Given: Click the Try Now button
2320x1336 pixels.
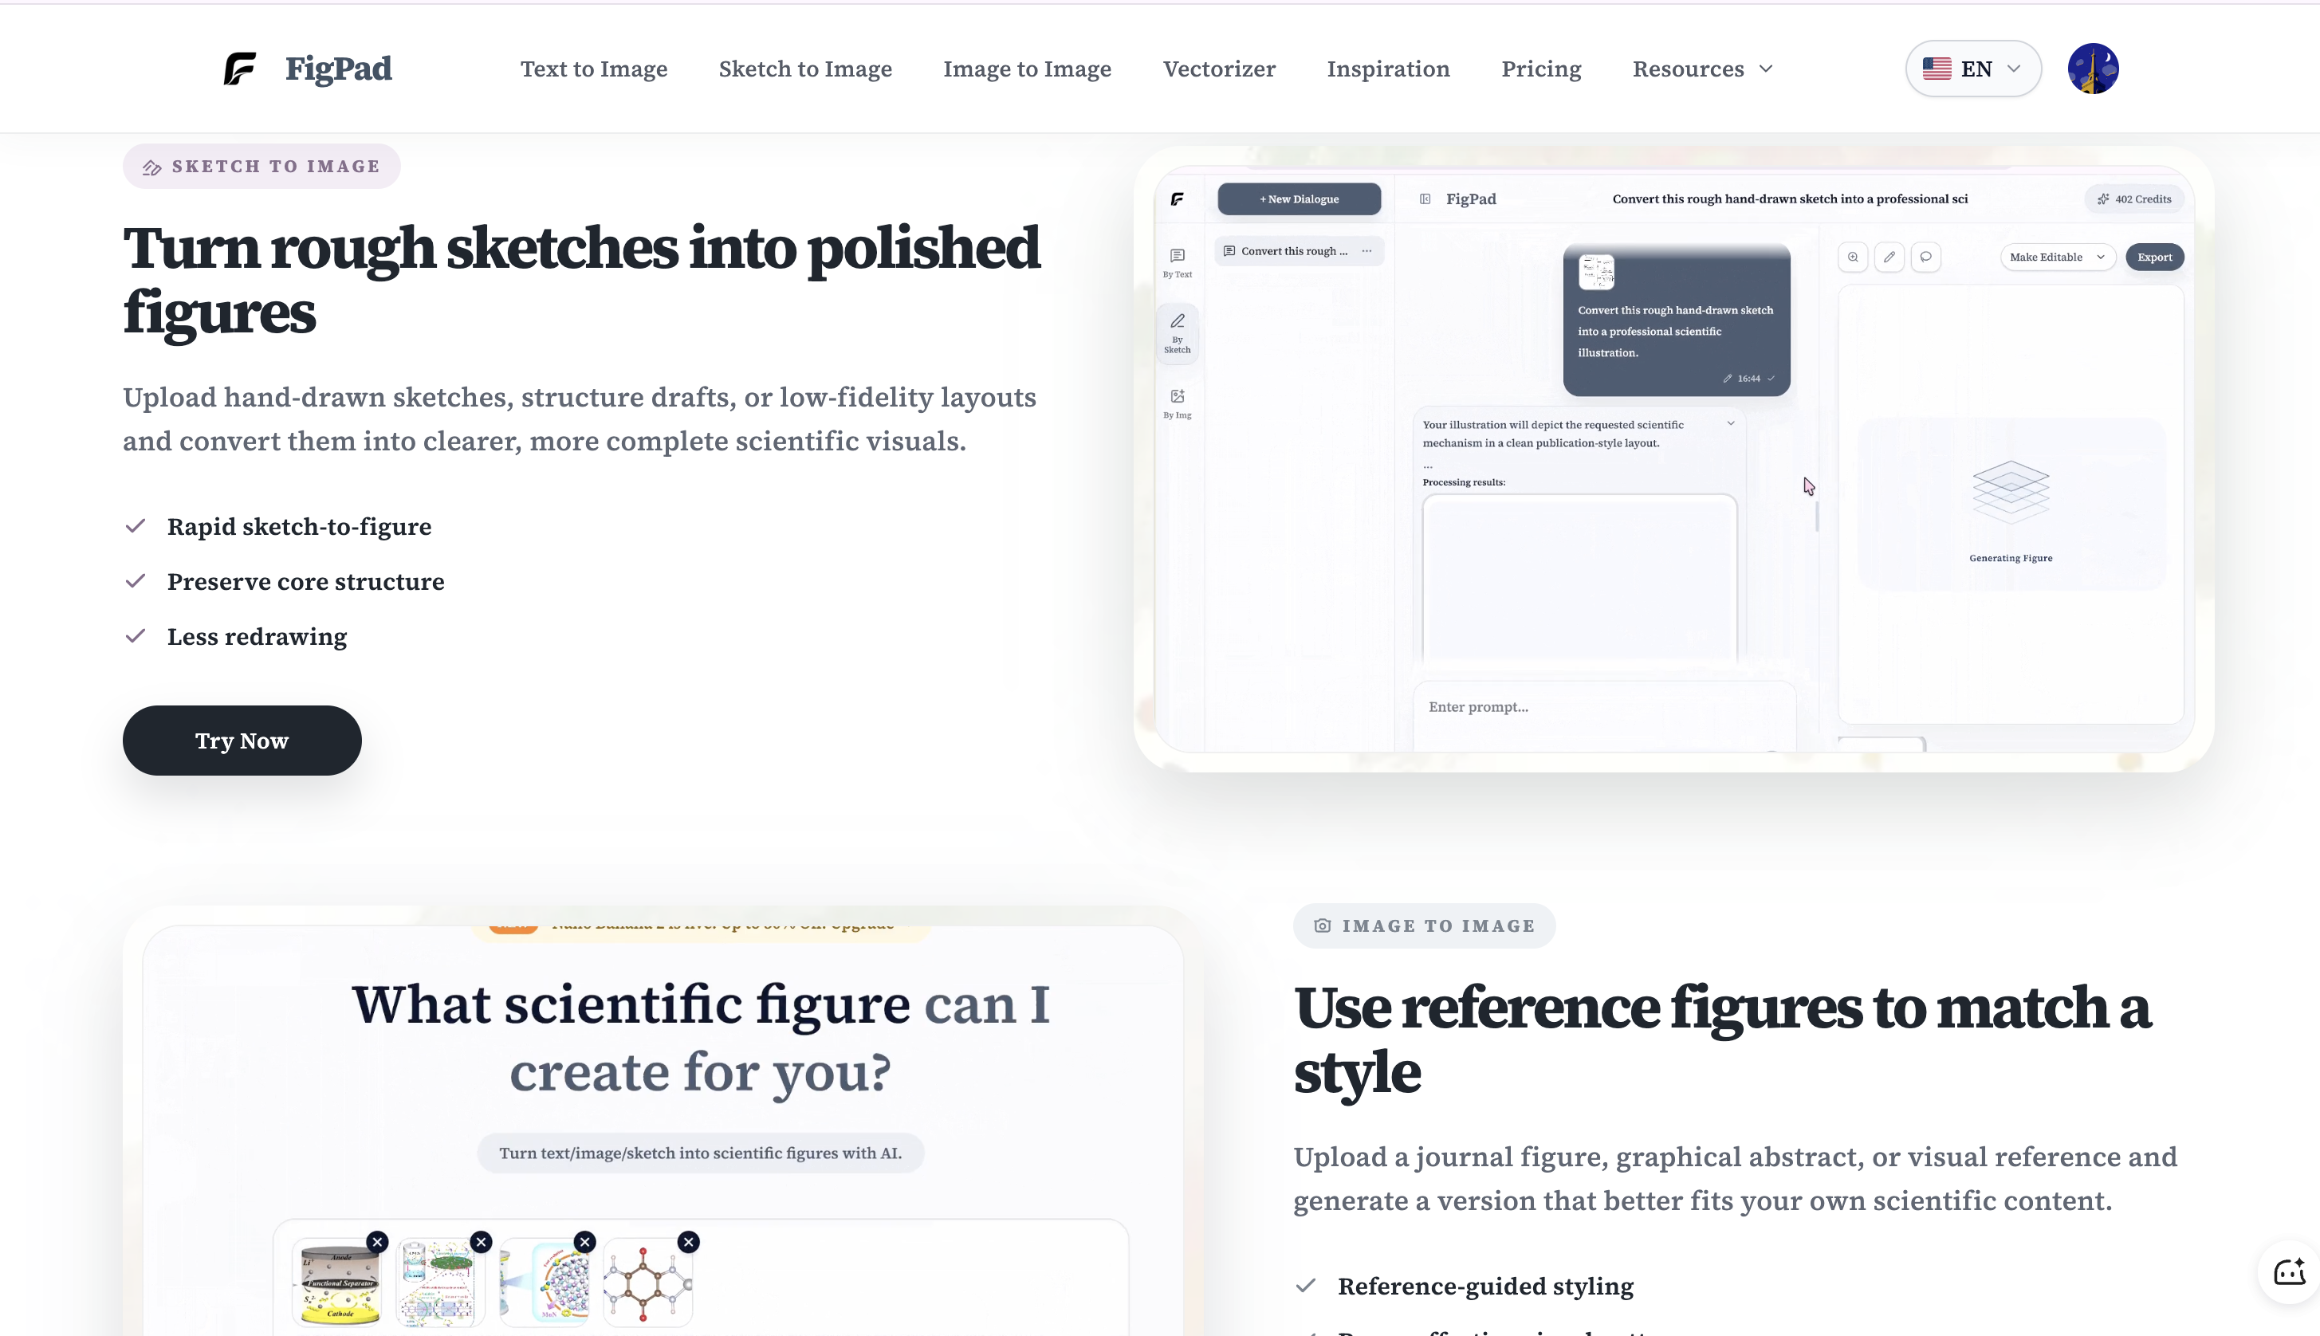Looking at the screenshot, I should pos(242,741).
